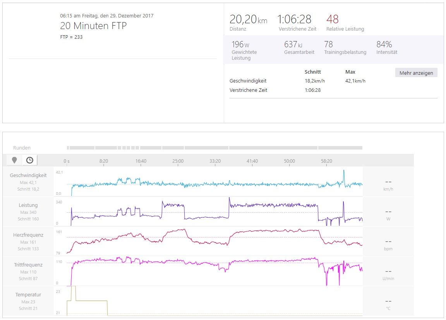The height and width of the screenshot is (320, 446).
Task: Click the Trainingsbelastung value 78
Action: tap(328, 45)
